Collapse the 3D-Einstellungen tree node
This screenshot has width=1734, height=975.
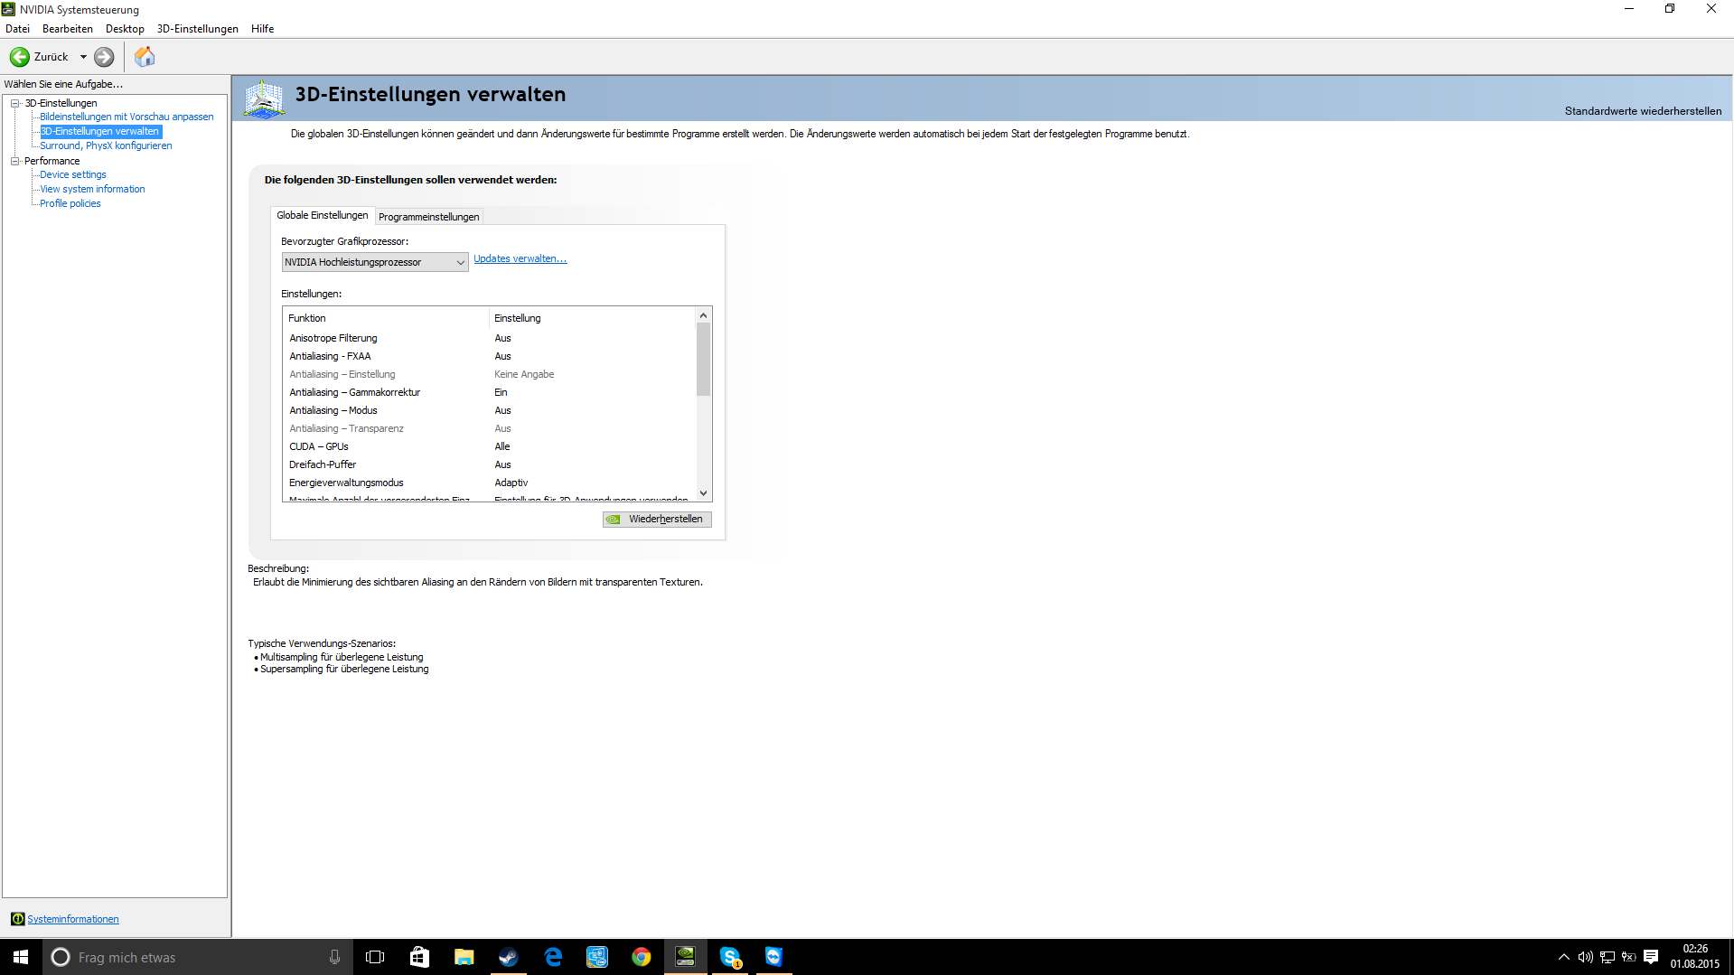(15, 103)
